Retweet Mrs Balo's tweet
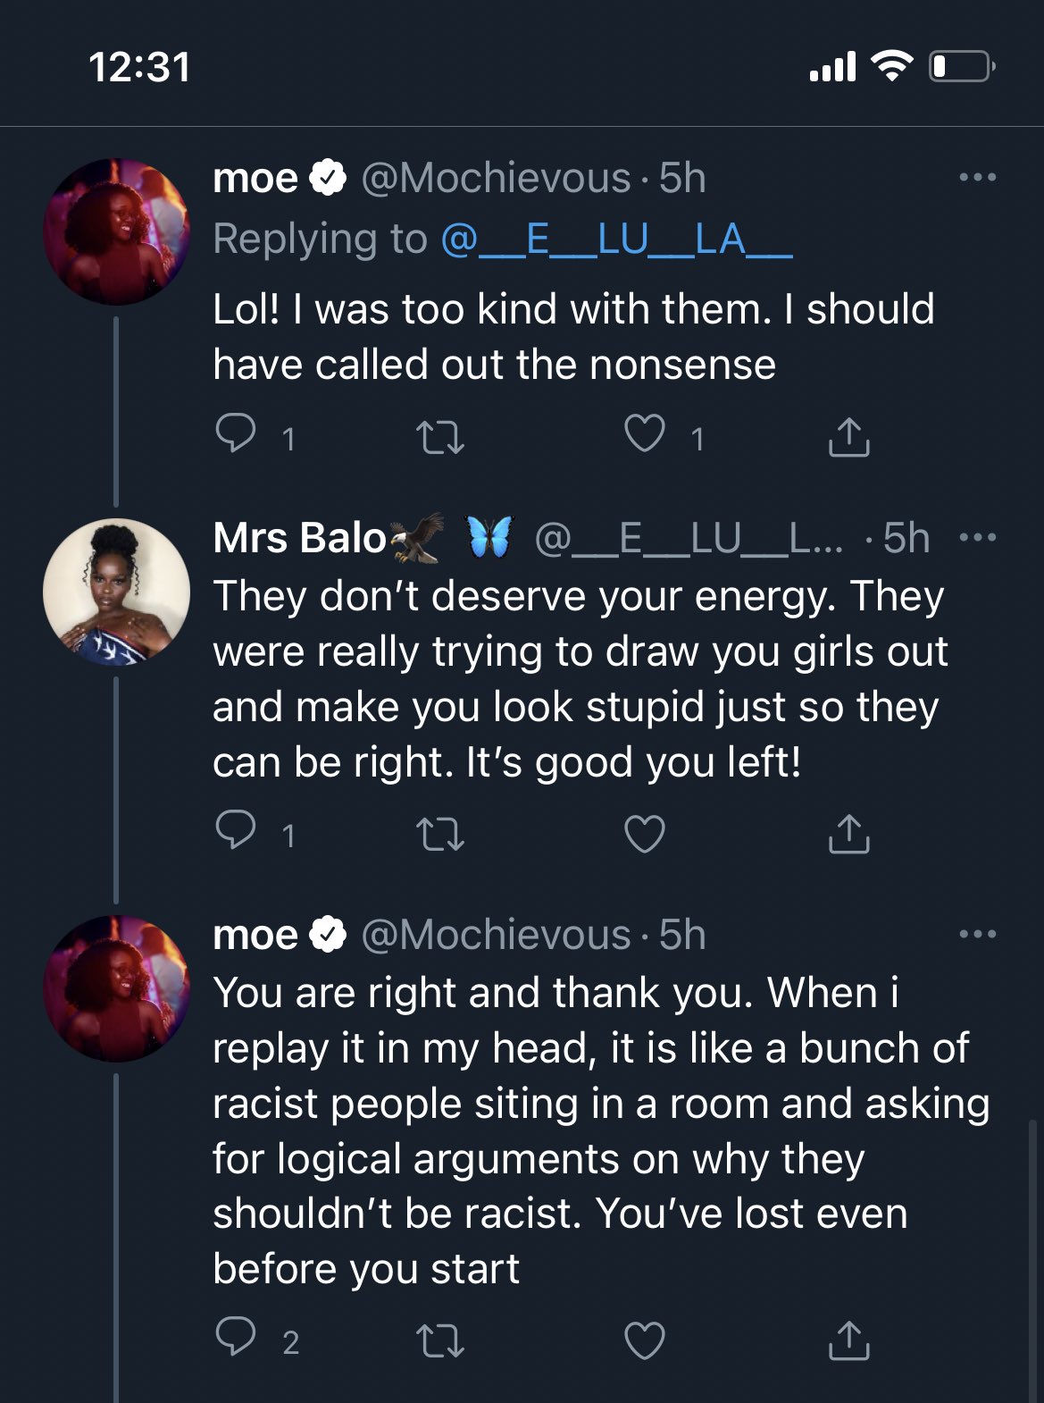 point(440,834)
